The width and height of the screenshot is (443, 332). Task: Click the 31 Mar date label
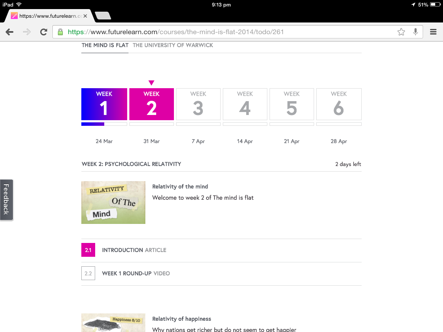point(151,141)
